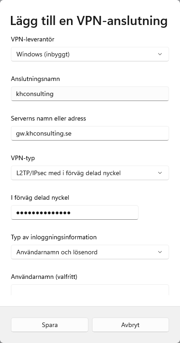
Task: Open 'L2TP/IPsec med i förväg delad nyckel' selection
Action: 90,173
